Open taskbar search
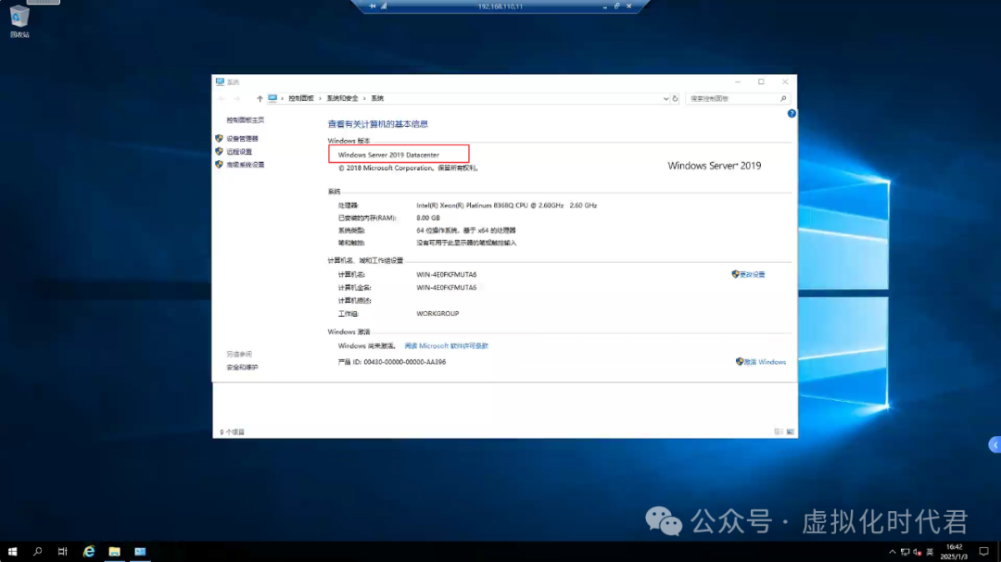 pyautogui.click(x=38, y=552)
